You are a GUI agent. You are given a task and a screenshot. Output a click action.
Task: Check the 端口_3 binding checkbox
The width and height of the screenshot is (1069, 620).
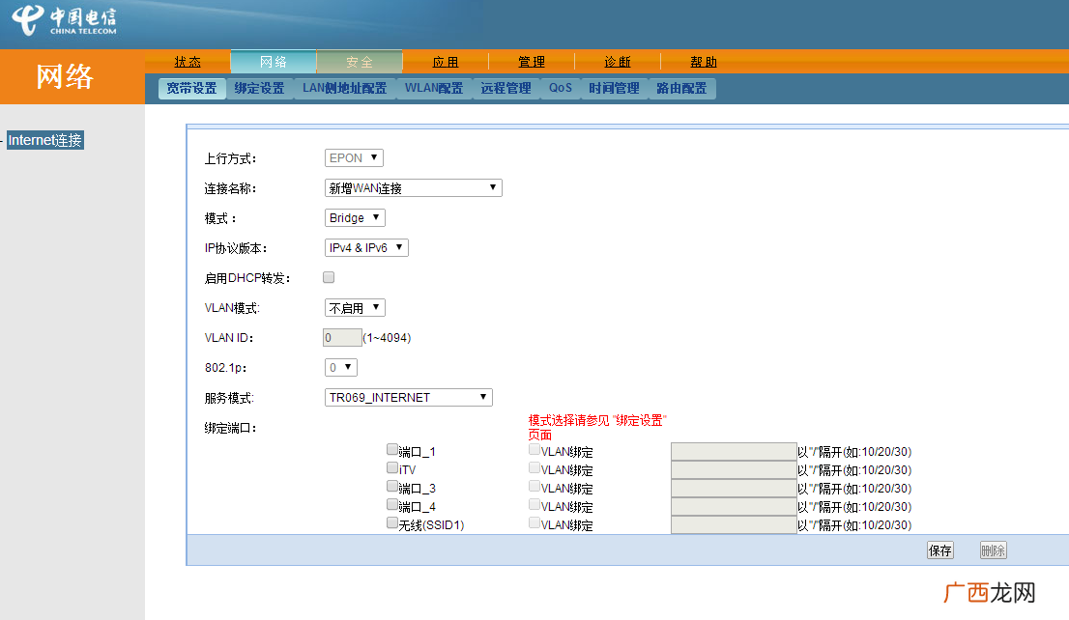coord(392,486)
